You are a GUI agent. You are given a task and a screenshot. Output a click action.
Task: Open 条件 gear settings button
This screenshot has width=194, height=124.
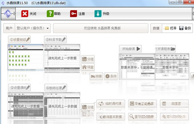pos(111,76)
